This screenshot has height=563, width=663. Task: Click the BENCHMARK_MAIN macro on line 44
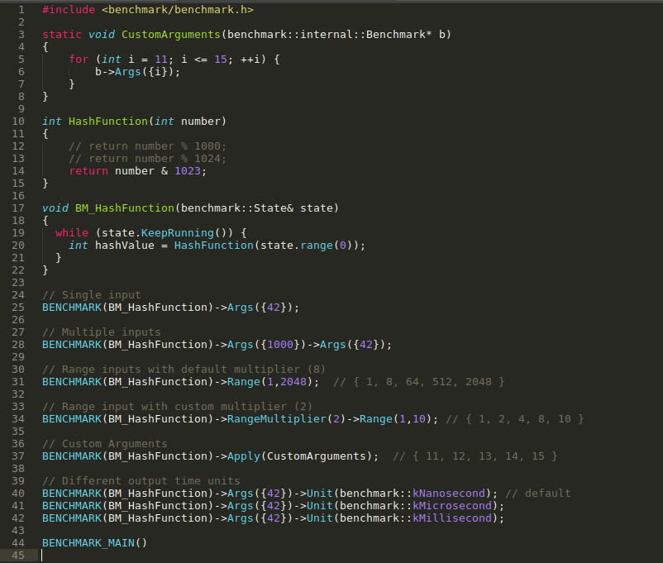click(92, 542)
